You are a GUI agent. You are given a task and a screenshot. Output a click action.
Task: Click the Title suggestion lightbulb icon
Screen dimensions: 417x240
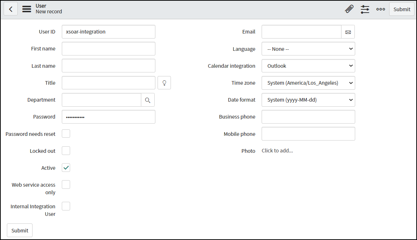coord(164,83)
